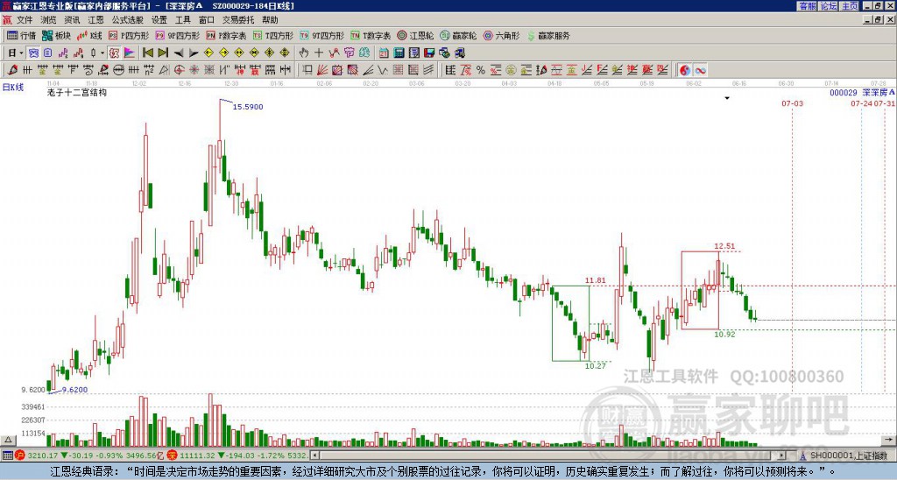Open the calendar icon showing 21
This screenshot has width=897, height=480.
click(x=384, y=53)
